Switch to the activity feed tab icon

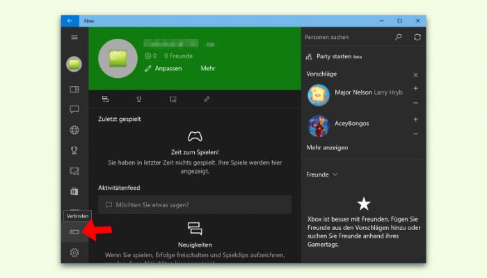click(105, 99)
